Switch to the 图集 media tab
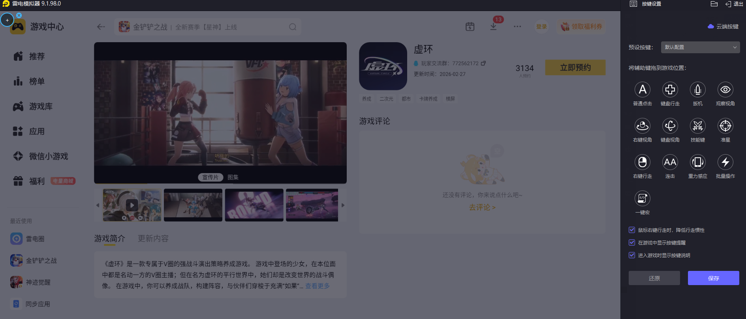 (x=233, y=177)
